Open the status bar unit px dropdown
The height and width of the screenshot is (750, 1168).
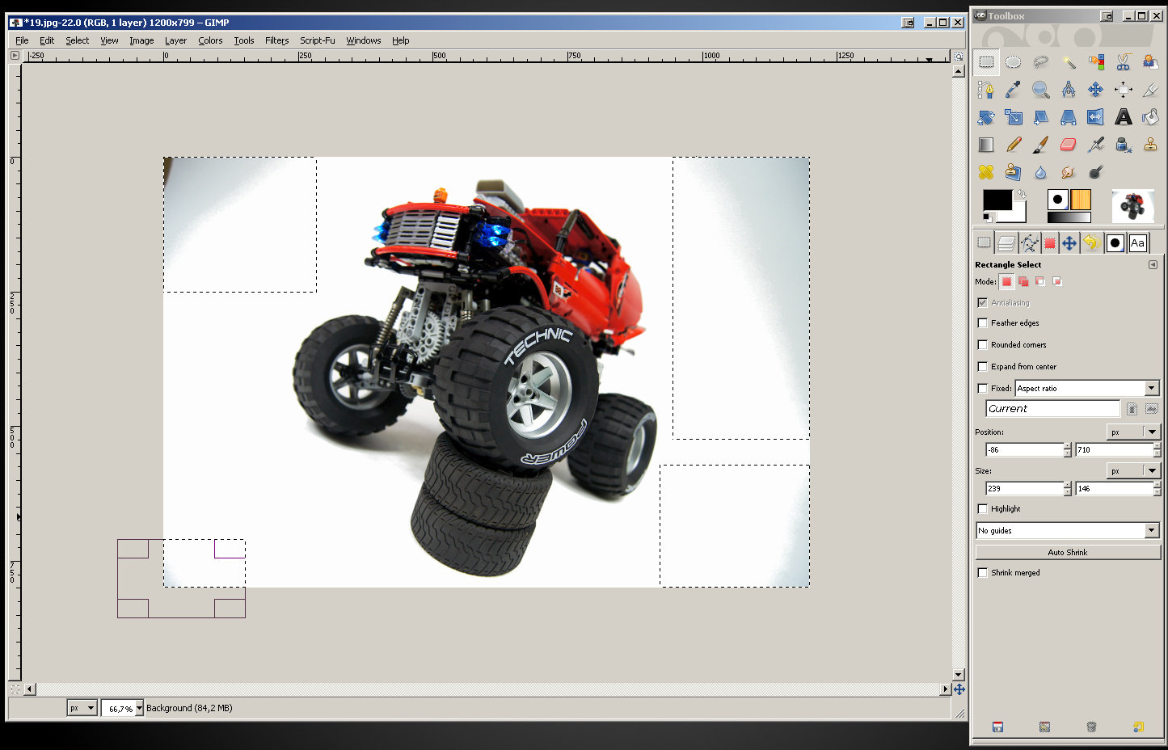pos(82,708)
